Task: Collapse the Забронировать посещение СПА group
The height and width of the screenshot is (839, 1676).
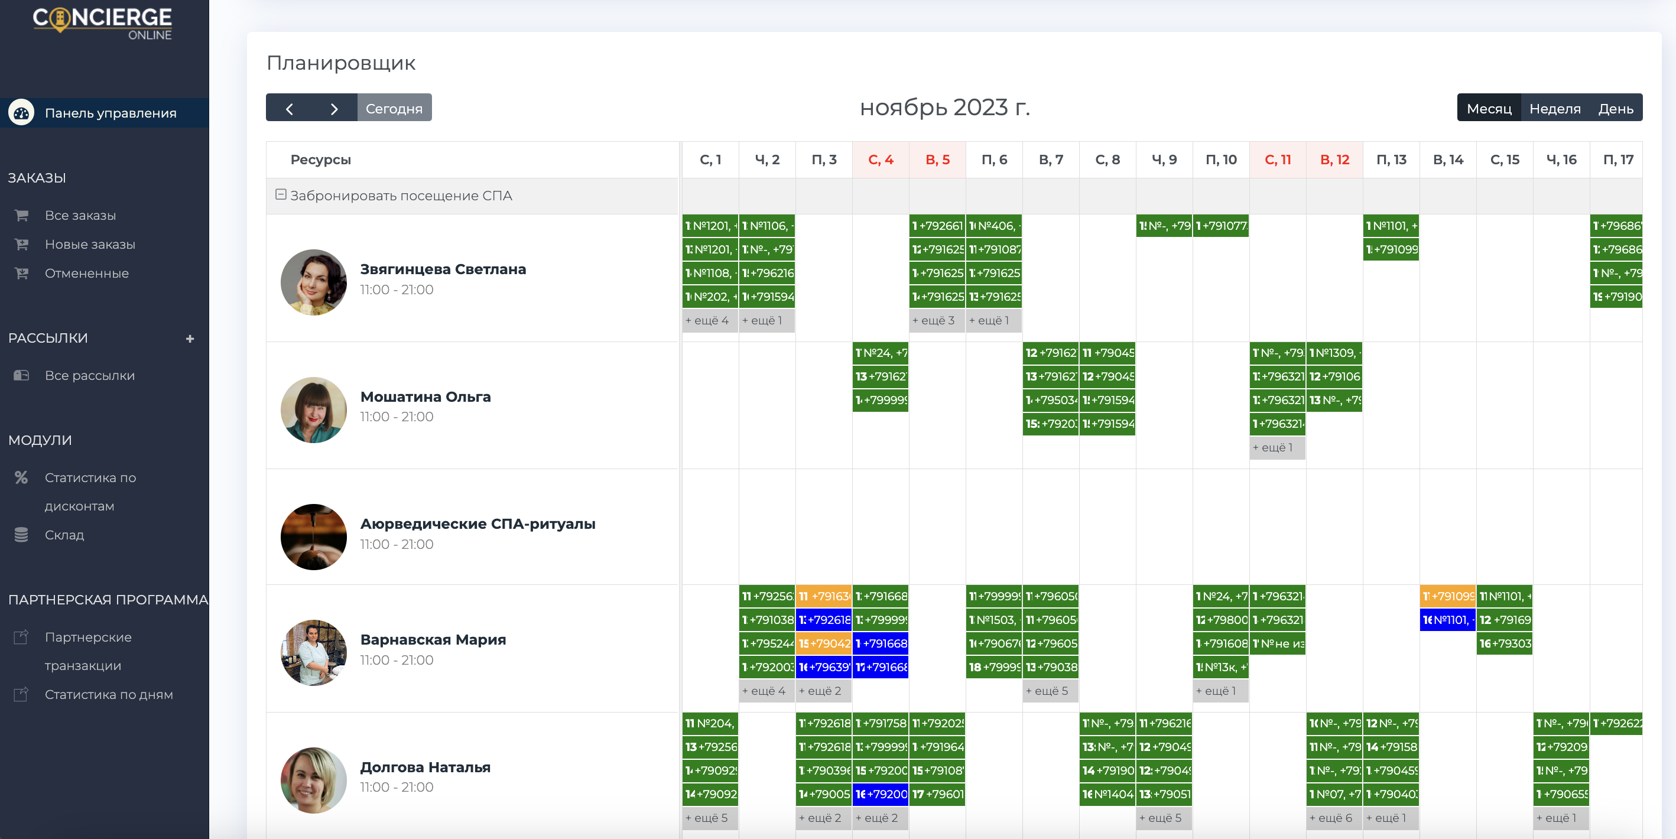Action: [x=281, y=194]
